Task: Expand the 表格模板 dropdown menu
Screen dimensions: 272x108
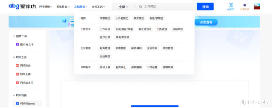Action: pyautogui.click(x=63, y=7)
